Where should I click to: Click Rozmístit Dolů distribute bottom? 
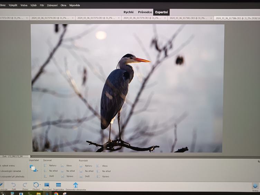(x=85, y=176)
